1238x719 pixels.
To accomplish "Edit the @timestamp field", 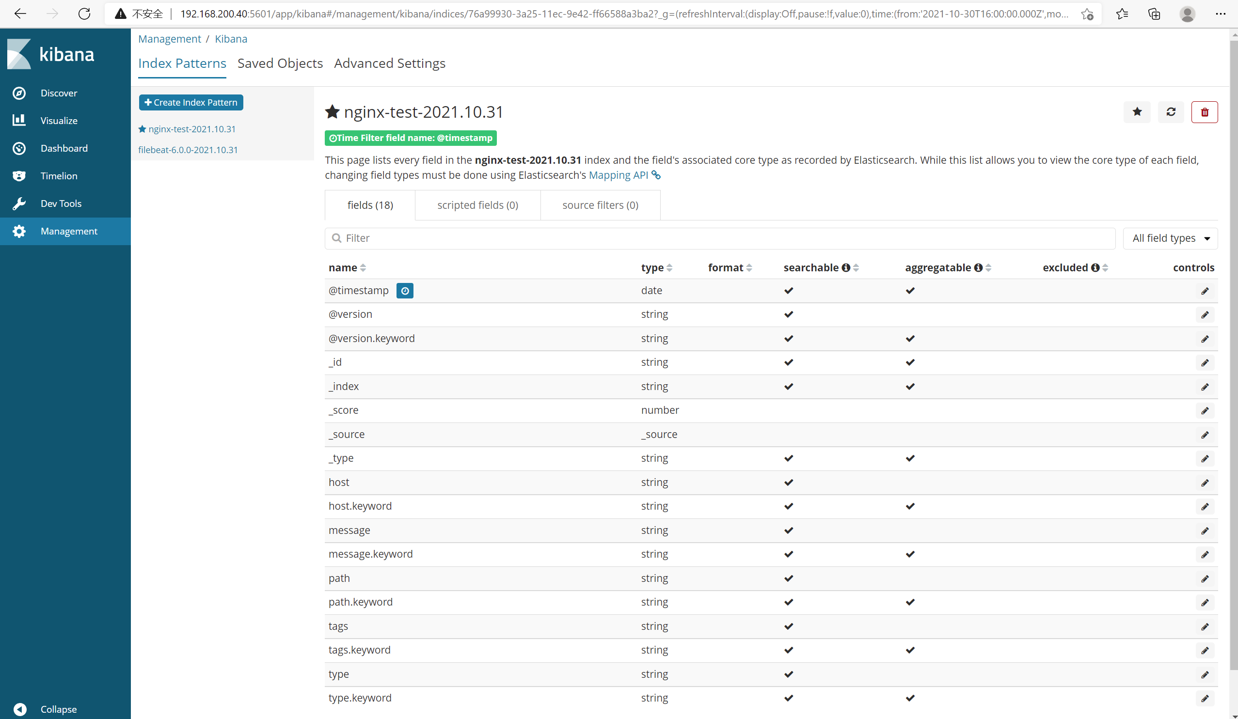I will [1205, 291].
